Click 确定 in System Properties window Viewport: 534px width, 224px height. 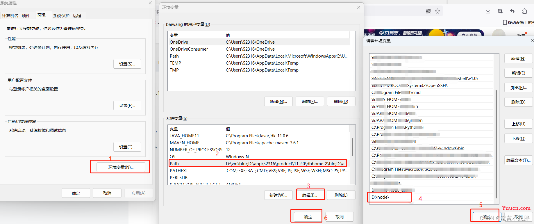point(76,193)
